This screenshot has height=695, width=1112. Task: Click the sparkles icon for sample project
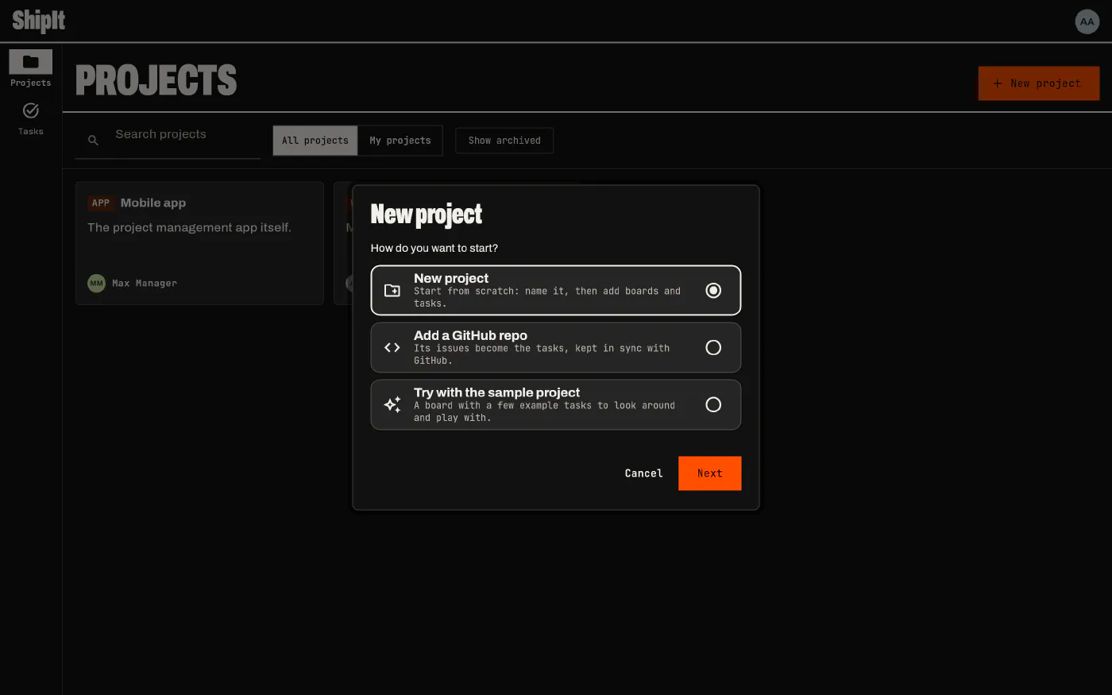392,405
